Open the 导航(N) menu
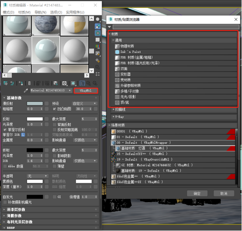 point(41,12)
